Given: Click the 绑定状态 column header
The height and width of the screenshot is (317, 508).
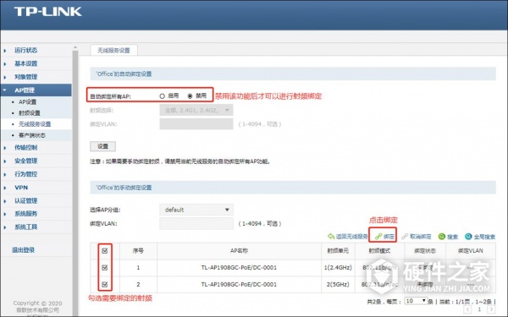Looking at the screenshot, I should point(425,251).
